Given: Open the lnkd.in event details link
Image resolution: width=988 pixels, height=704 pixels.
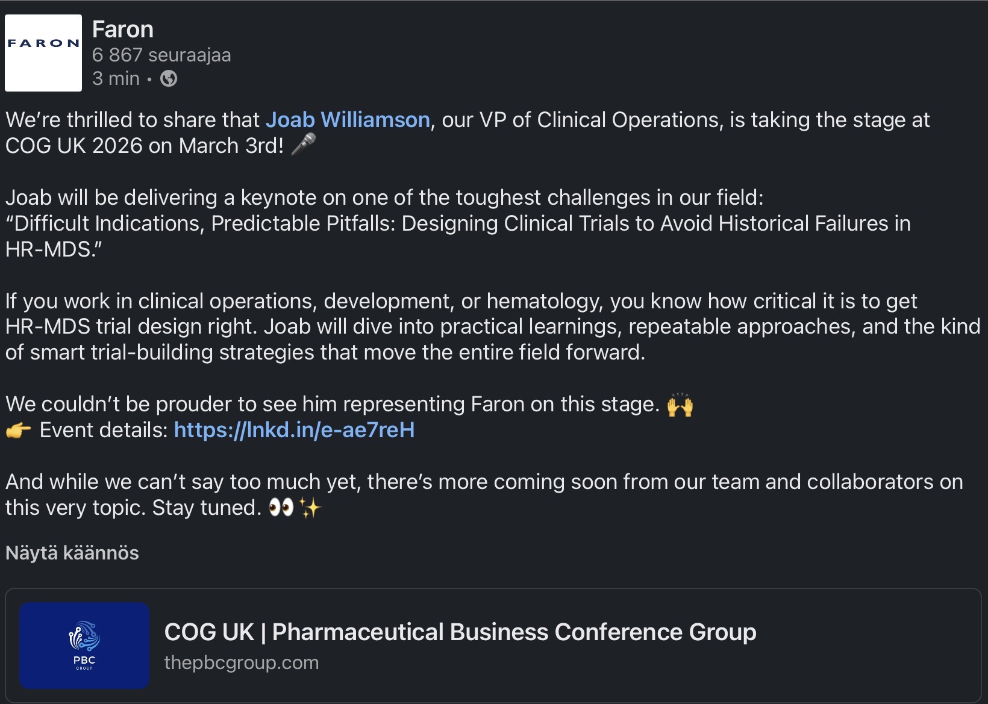Looking at the screenshot, I should 294,430.
